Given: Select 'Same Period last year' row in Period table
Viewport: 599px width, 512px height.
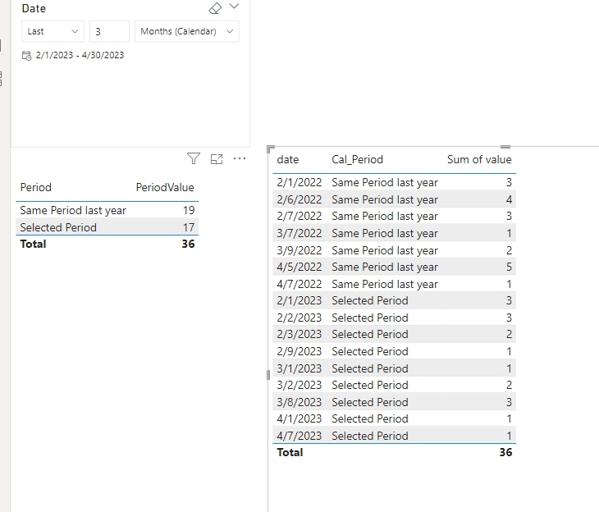Looking at the screenshot, I should click(x=107, y=210).
